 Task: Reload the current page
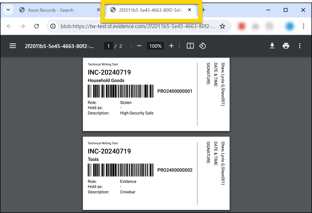36,26
